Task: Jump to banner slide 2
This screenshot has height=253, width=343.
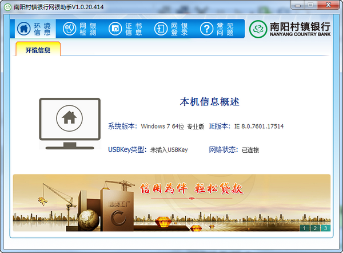Action: pos(314,228)
